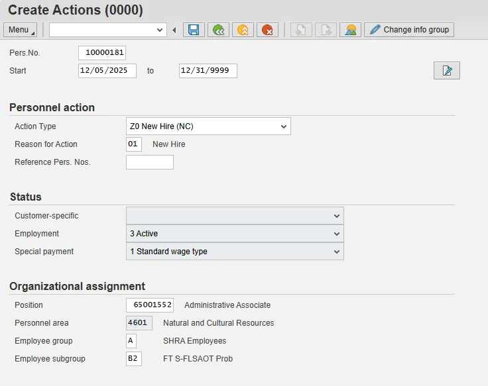488x386 pixels.
Task: Select the Reference Pers. Nos. field
Action: tap(149, 162)
